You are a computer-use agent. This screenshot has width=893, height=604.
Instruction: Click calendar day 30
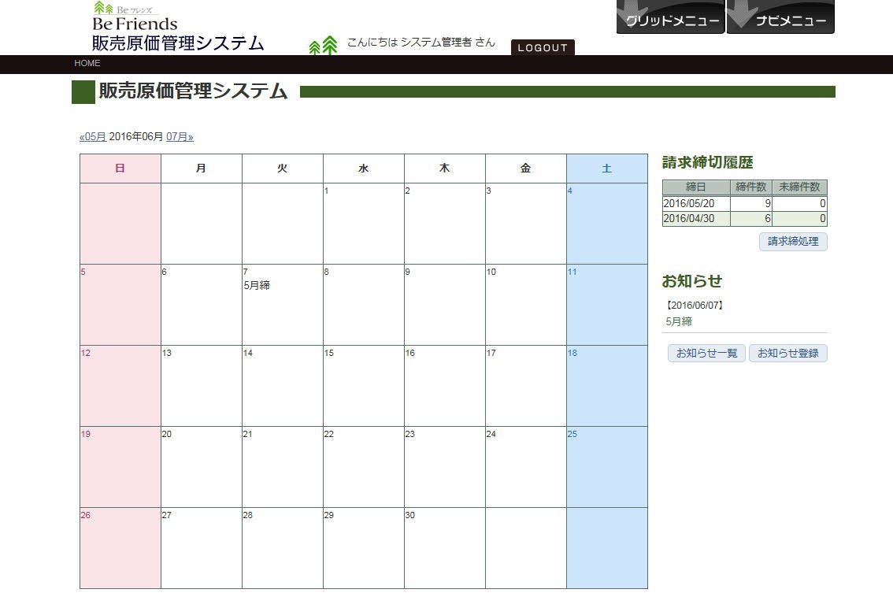tap(445, 548)
